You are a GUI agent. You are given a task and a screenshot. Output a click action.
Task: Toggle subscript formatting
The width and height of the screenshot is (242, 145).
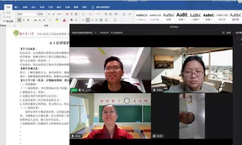40,20
